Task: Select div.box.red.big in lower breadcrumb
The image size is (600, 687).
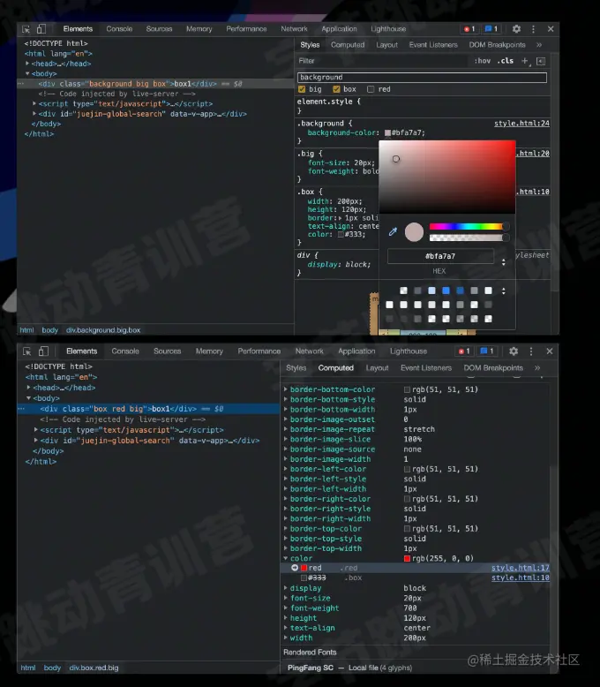Action: tap(94, 668)
